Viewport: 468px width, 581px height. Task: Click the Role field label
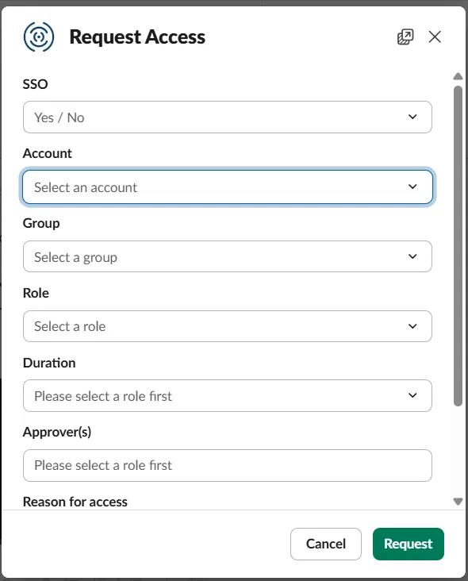click(x=36, y=293)
